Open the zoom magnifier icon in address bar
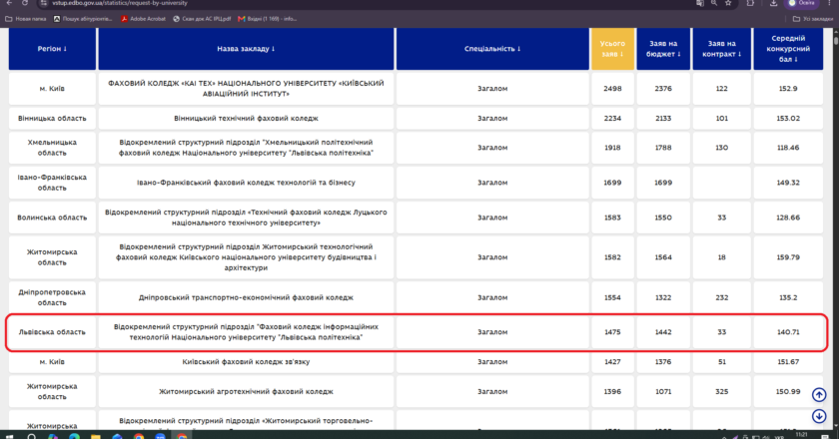The width and height of the screenshot is (839, 439). click(714, 3)
